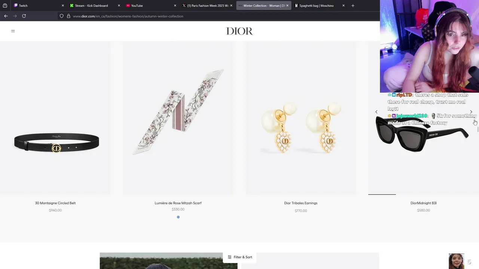479x269 pixels.
Task: Reload the page with the refresh icon
Action: (x=24, y=16)
